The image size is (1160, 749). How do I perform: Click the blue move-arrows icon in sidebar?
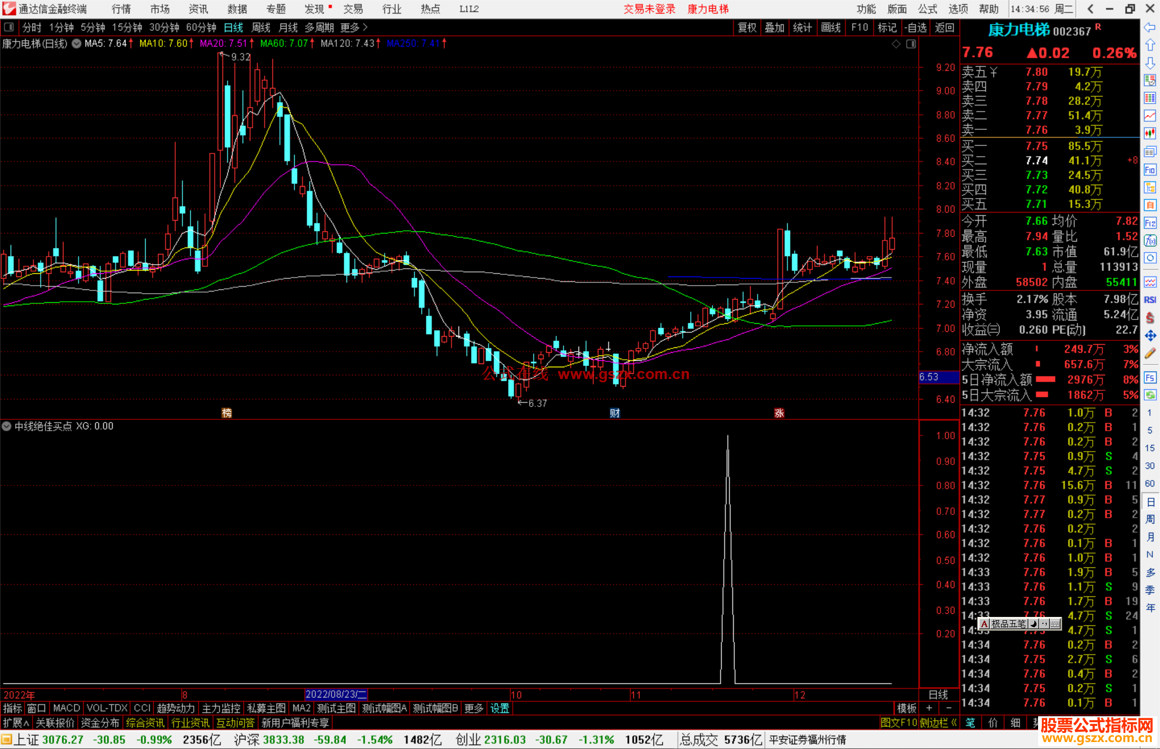tap(1150, 336)
